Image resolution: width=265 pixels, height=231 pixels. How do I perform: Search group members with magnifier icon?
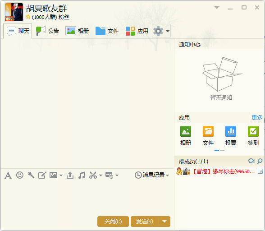[260, 161]
